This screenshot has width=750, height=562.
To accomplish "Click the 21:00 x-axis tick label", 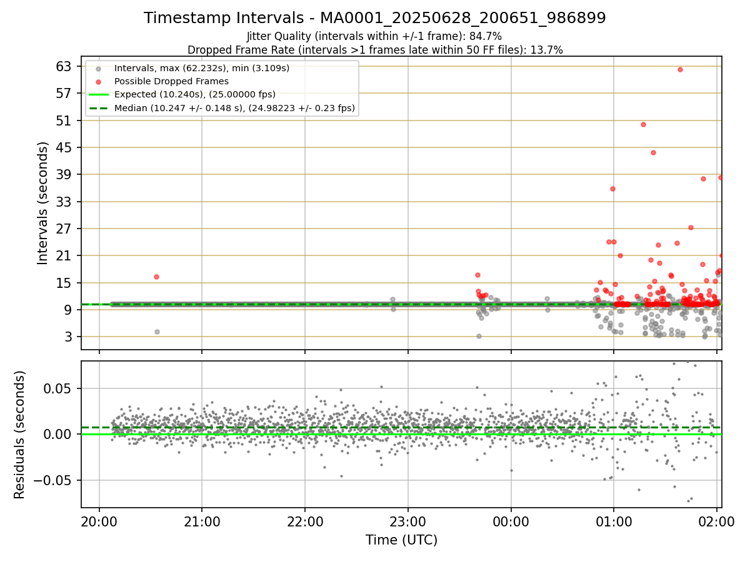I will coord(202,522).
